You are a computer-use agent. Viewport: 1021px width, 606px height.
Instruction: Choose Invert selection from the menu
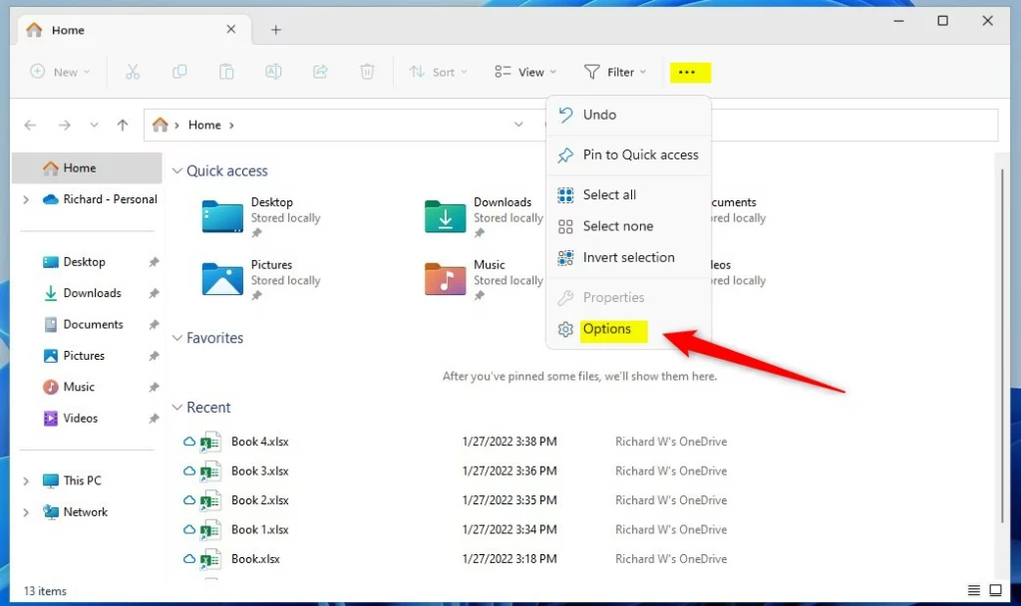click(629, 257)
